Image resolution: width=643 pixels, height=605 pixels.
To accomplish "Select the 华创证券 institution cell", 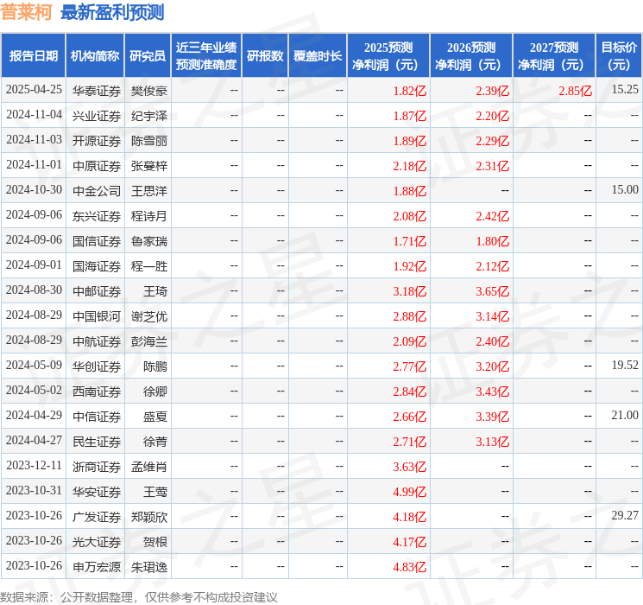I will (97, 366).
